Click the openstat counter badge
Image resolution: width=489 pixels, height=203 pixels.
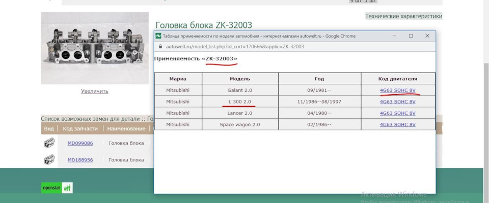click(x=57, y=188)
